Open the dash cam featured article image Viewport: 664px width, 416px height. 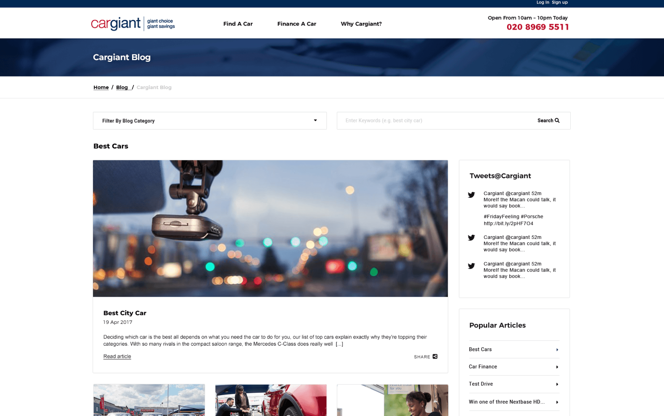[270, 228]
